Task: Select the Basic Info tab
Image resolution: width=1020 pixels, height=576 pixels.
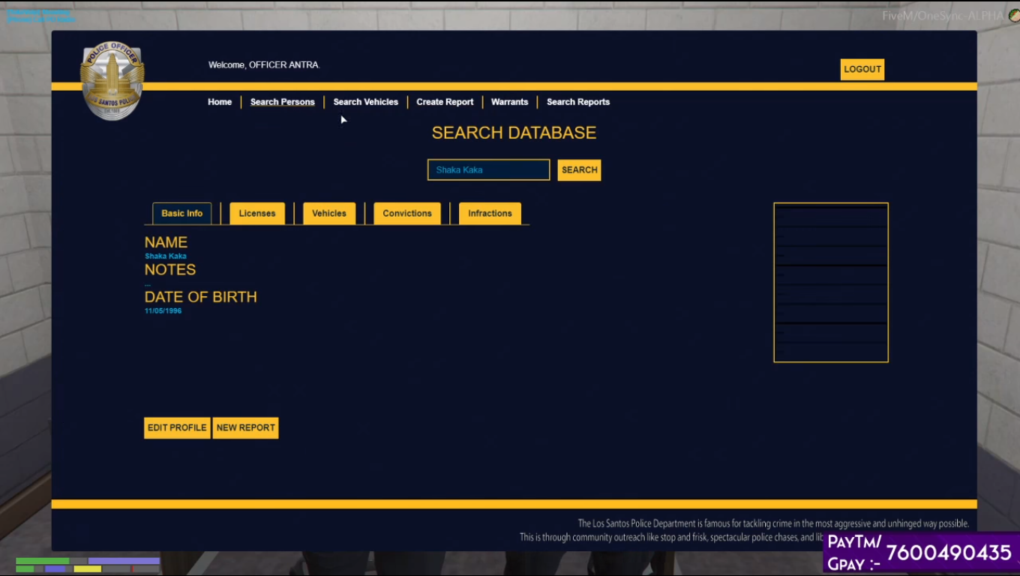Action: pos(181,213)
